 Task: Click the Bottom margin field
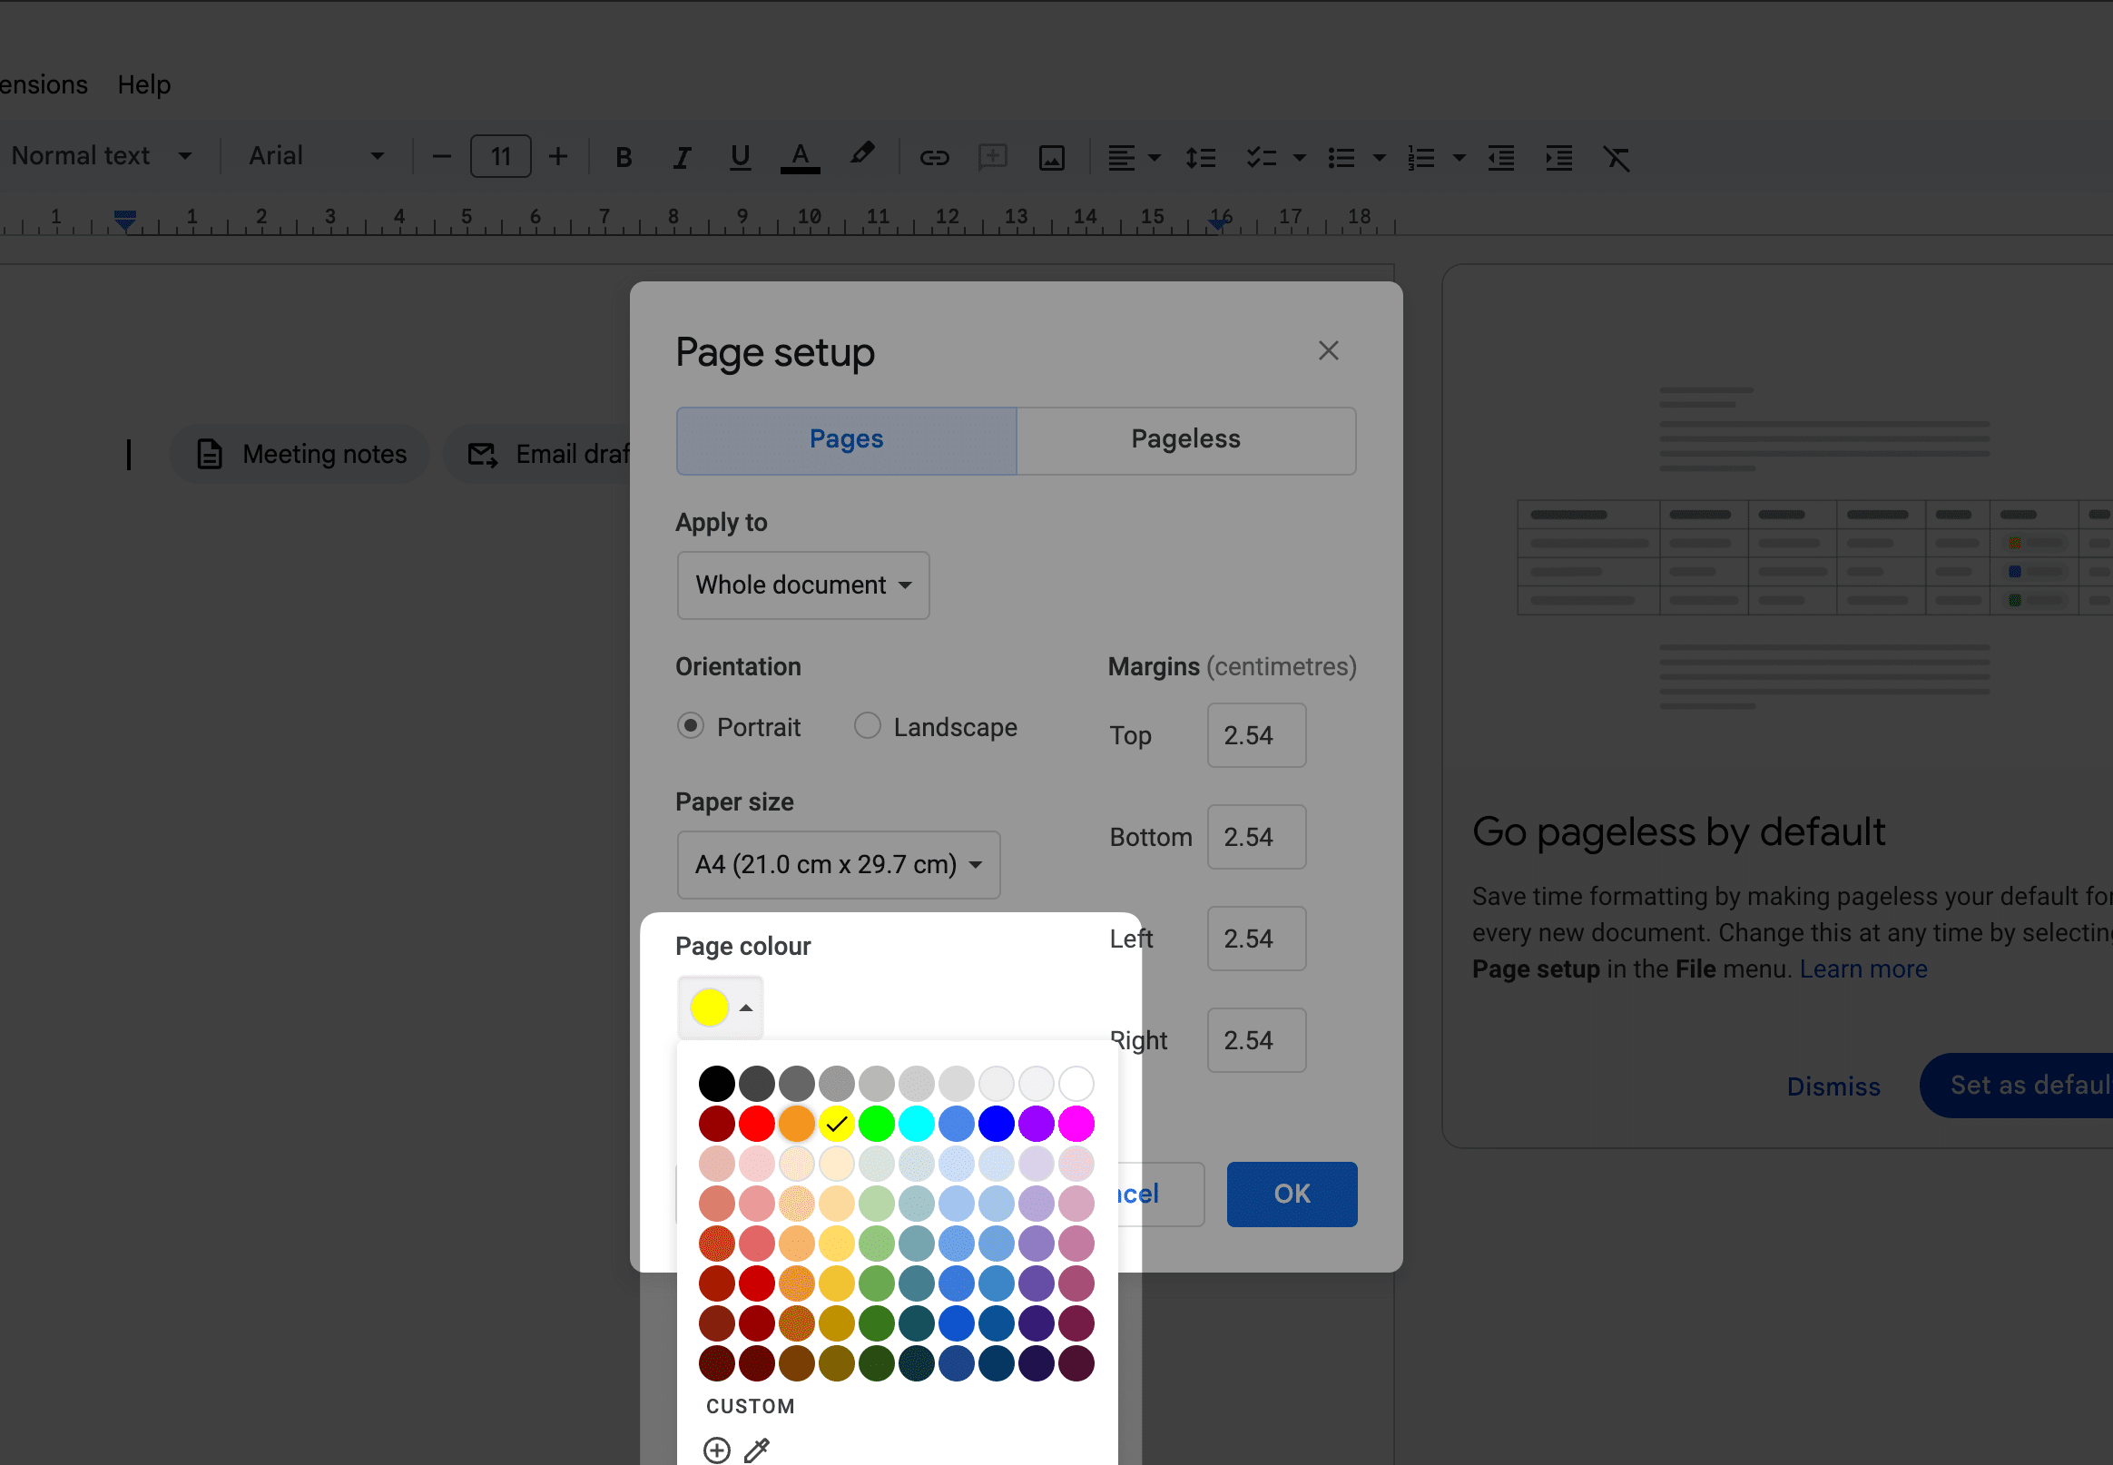[1255, 837]
